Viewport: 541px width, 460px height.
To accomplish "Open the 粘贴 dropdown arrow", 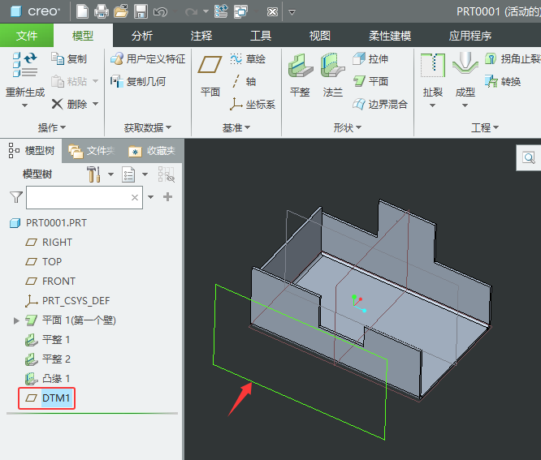I will pyautogui.click(x=96, y=81).
